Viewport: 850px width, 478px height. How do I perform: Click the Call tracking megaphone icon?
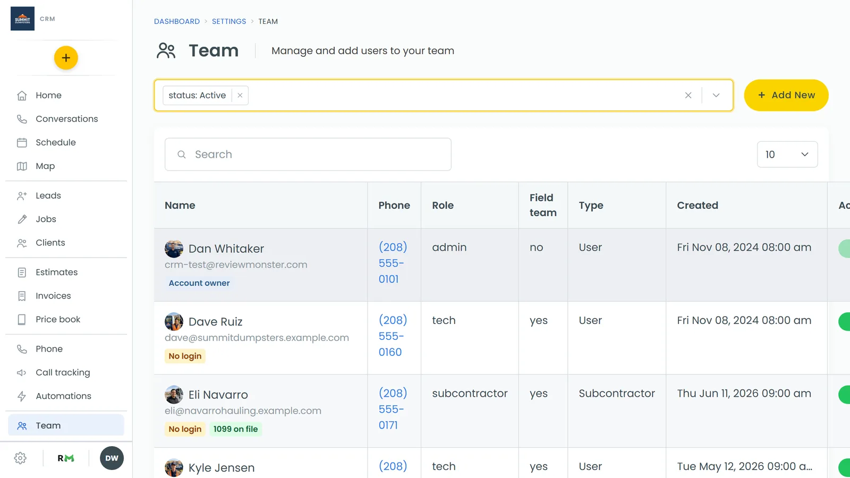[x=22, y=372]
